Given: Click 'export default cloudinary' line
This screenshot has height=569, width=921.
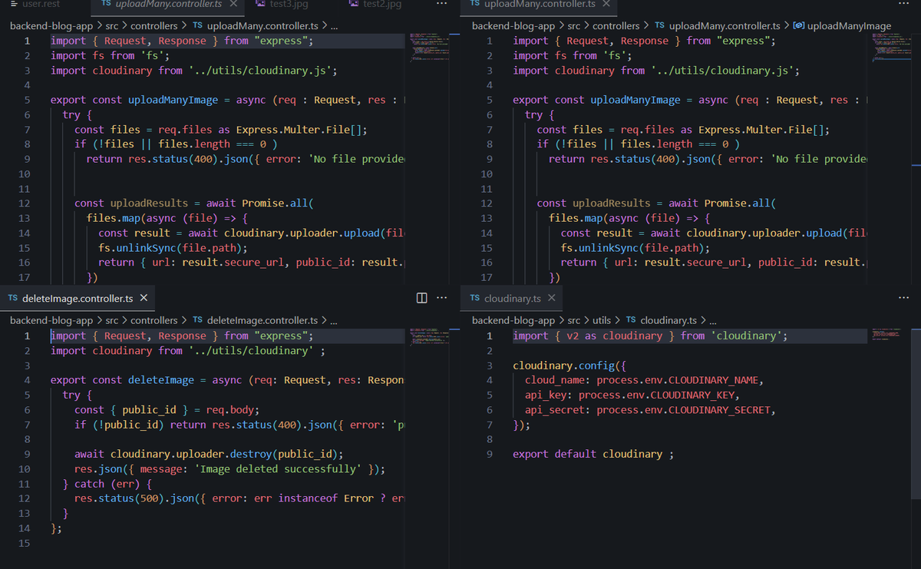Looking at the screenshot, I should [593, 454].
